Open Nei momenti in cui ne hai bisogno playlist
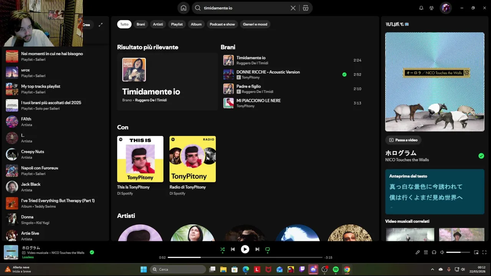 [55, 56]
